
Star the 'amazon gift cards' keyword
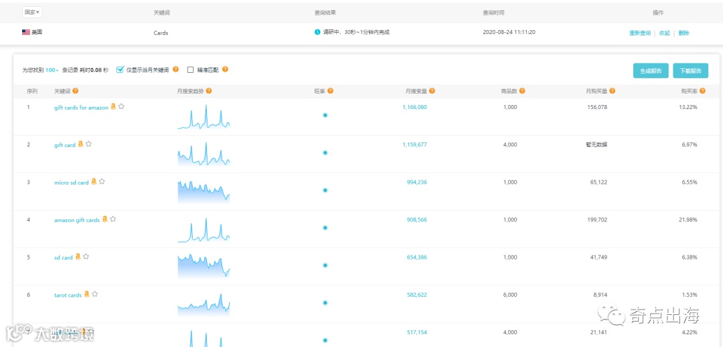click(113, 220)
